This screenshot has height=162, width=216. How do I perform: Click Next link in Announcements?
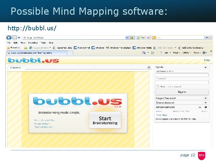click(x=204, y=111)
